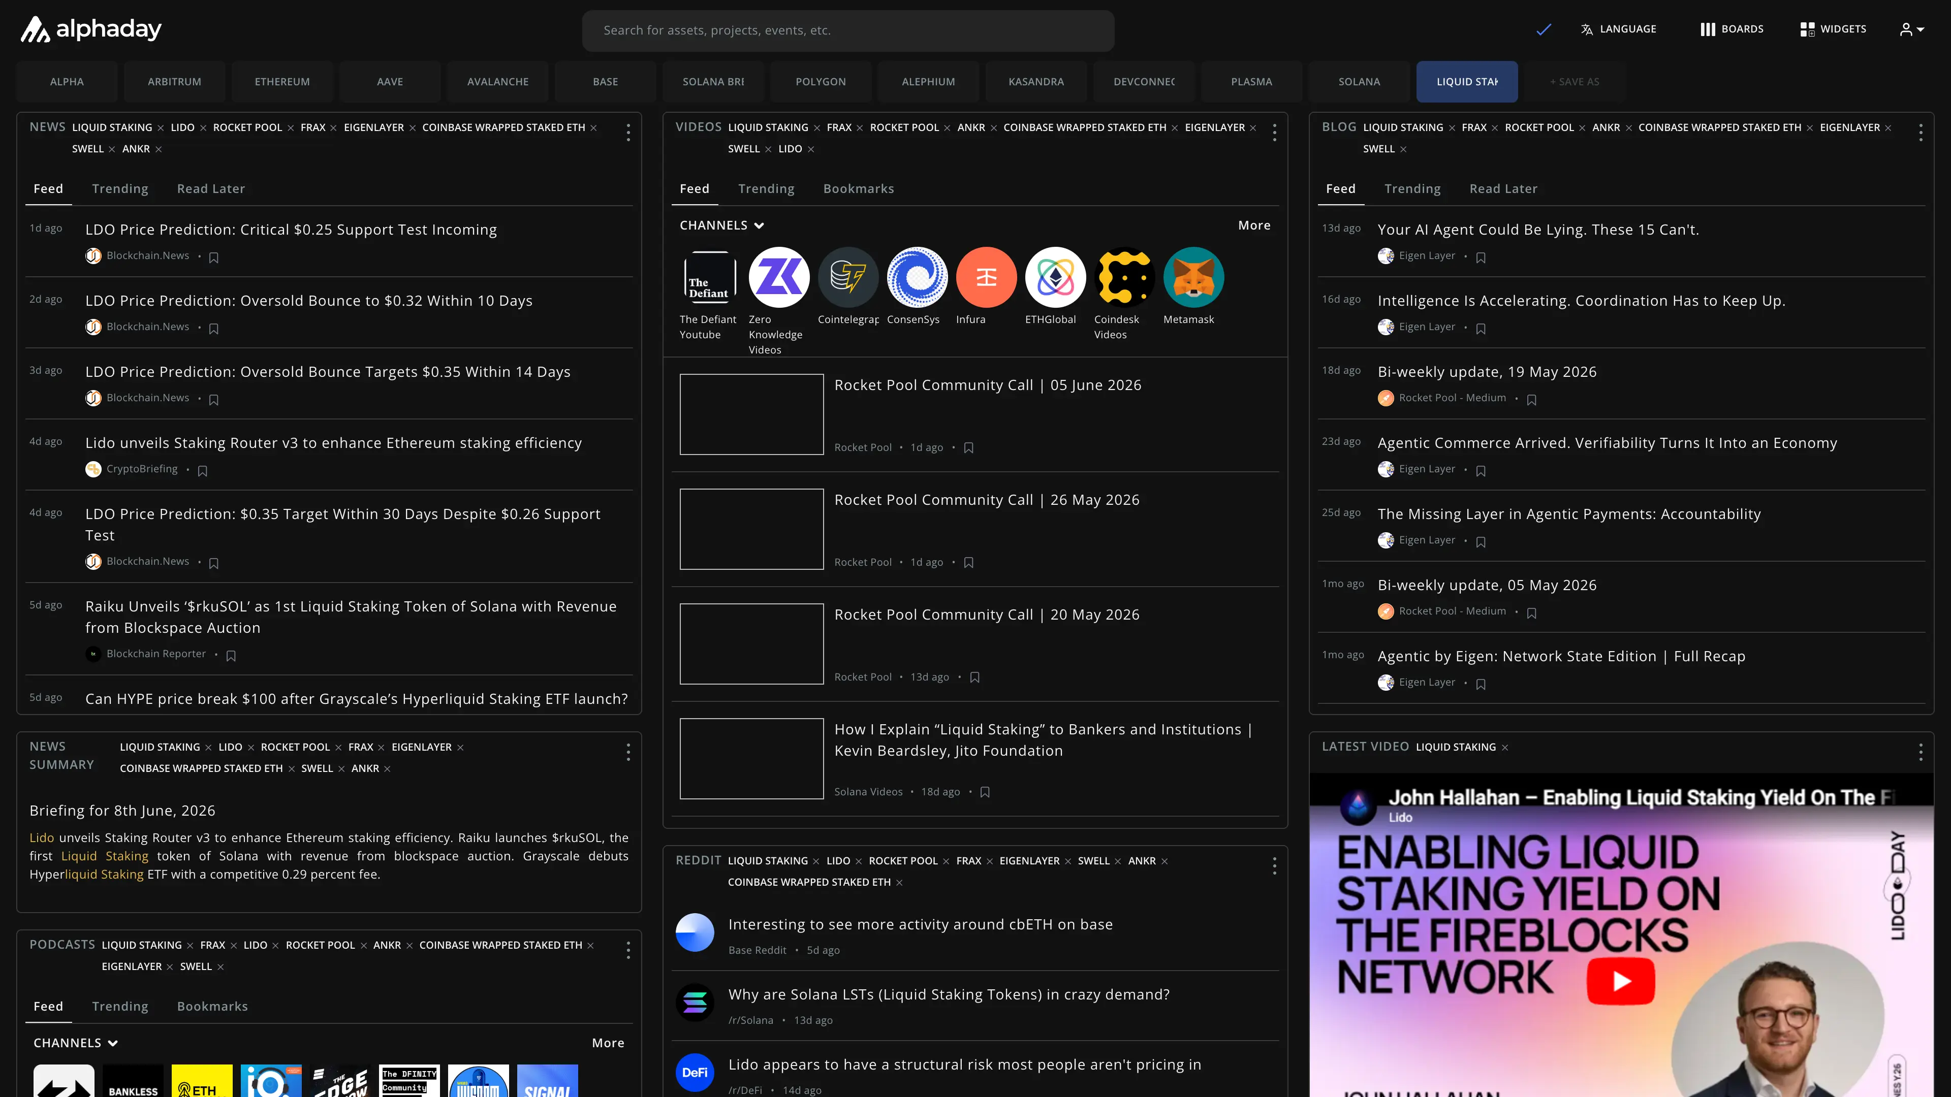Show More podcast channels

coord(608,1043)
